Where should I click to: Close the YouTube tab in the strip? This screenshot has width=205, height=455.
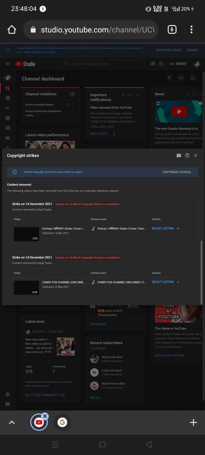(45, 416)
